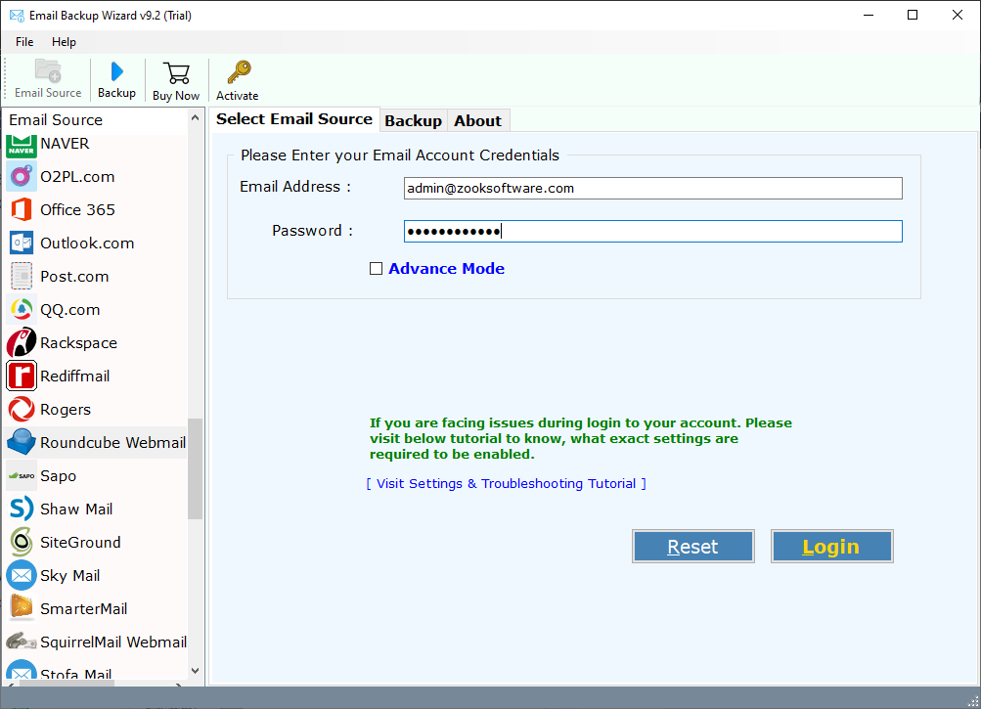Click the Rediffmail red r icon
The image size is (981, 709).
pyautogui.click(x=22, y=376)
